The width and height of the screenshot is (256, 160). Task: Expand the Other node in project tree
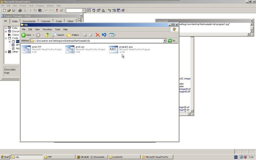[x=6, y=52]
